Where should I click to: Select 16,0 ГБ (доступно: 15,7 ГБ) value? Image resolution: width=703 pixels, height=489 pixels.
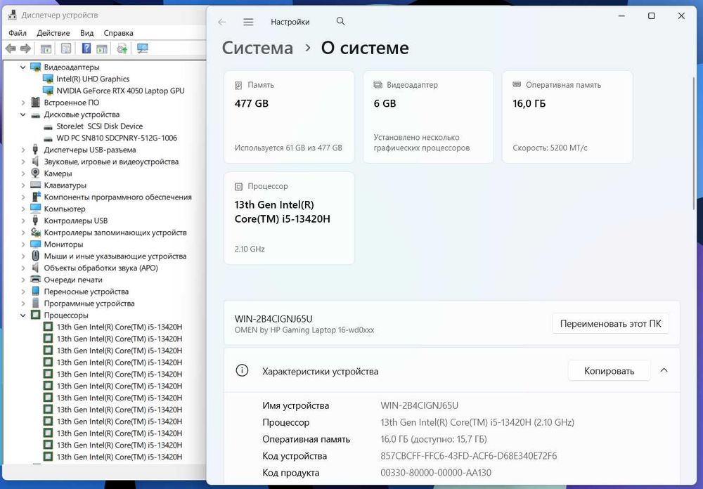click(x=434, y=439)
